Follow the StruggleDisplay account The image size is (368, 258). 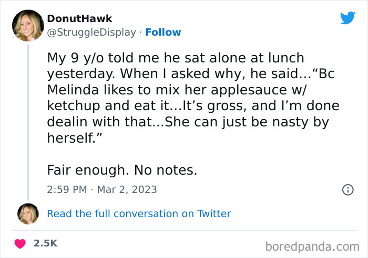click(x=163, y=33)
